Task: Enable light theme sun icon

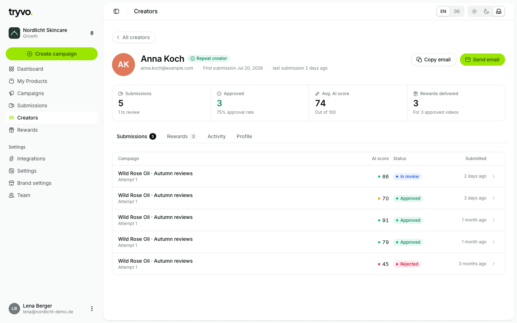Action: tap(474, 11)
